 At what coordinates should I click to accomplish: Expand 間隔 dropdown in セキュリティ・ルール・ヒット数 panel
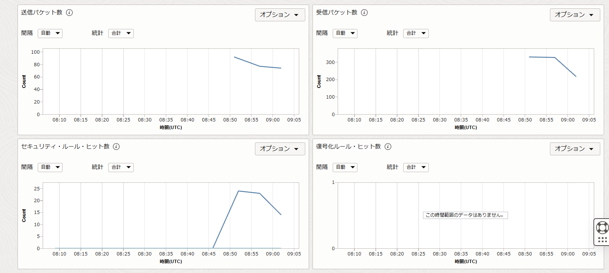[50, 168]
